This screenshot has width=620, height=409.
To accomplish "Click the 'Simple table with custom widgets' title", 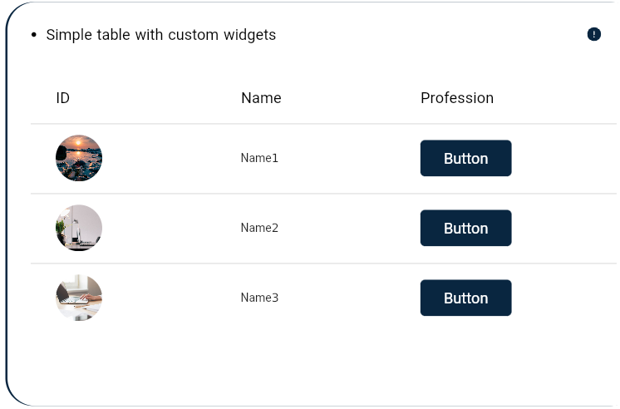I will click(161, 35).
